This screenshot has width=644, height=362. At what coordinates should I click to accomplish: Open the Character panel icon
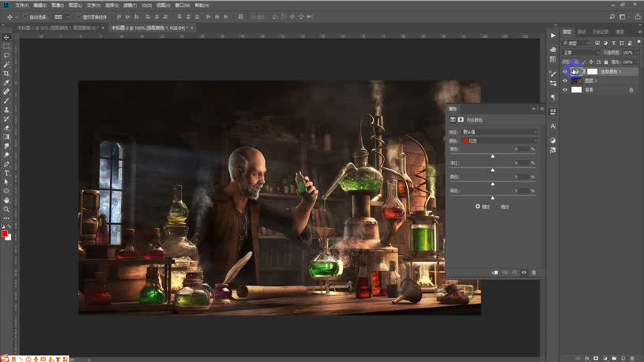[x=553, y=126]
